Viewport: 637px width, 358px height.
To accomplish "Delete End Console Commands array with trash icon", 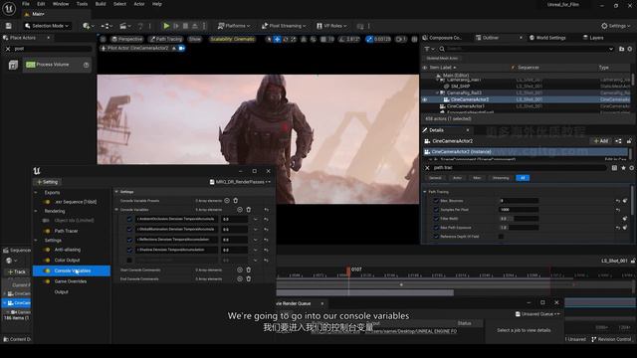I will [x=249, y=278].
